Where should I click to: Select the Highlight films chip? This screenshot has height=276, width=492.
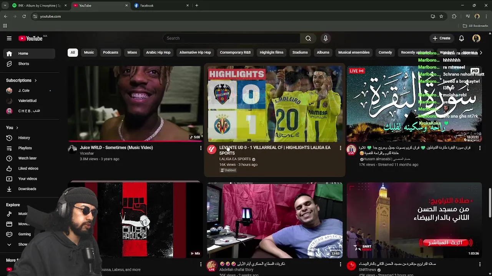(271, 53)
